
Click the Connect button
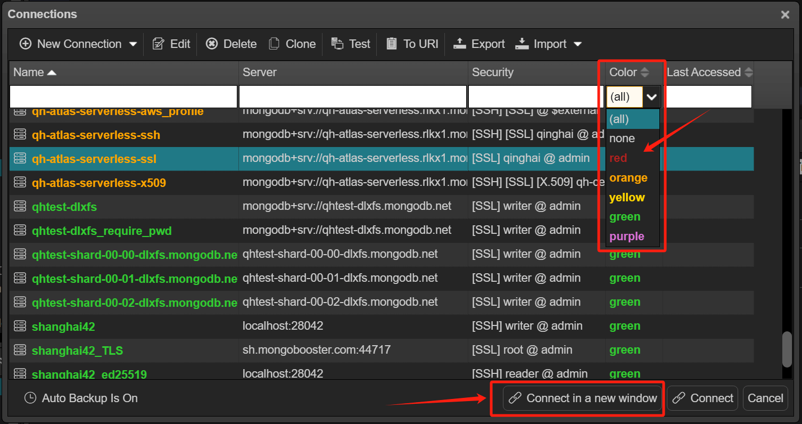[x=702, y=398]
